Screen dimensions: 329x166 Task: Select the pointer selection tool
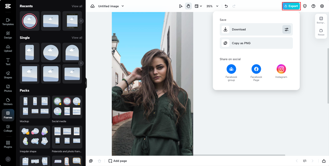click(x=181, y=6)
